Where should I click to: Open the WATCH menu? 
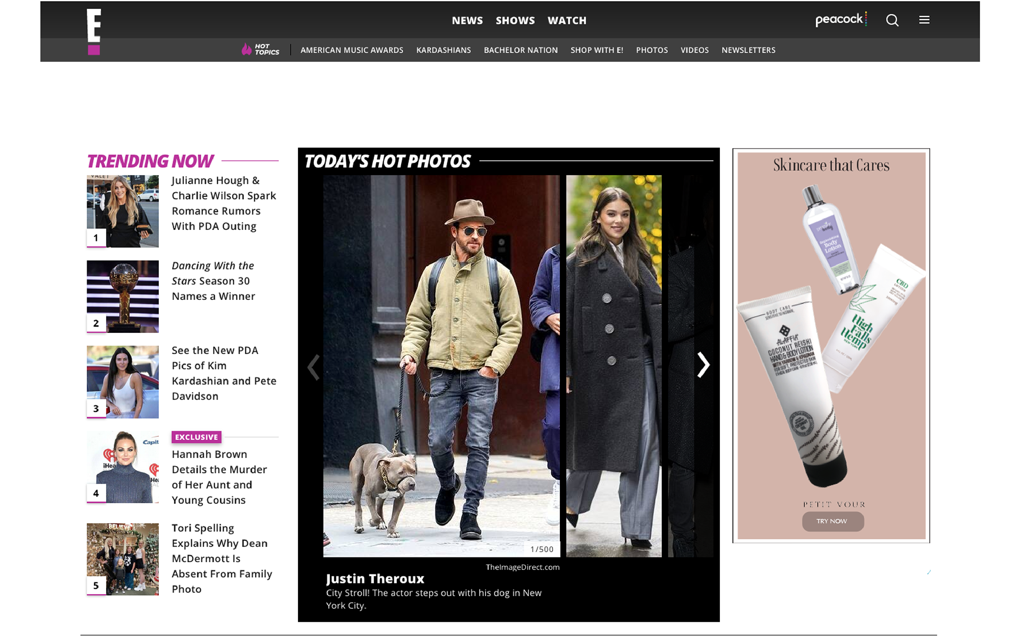click(567, 21)
